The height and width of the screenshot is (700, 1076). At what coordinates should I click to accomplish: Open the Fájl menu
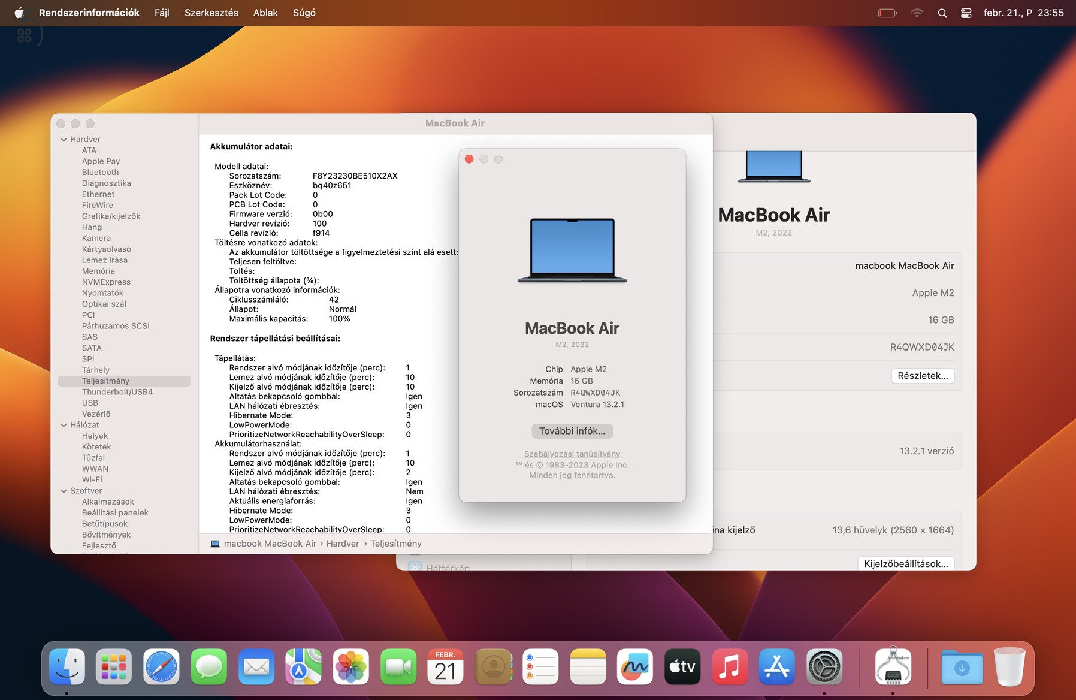162,13
